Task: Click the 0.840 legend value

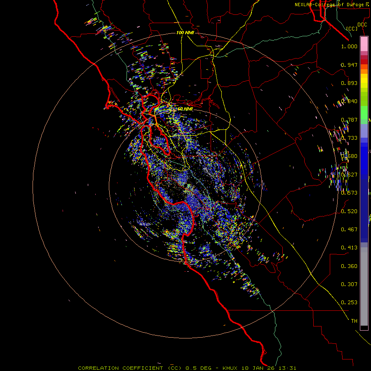Action: 349,101
